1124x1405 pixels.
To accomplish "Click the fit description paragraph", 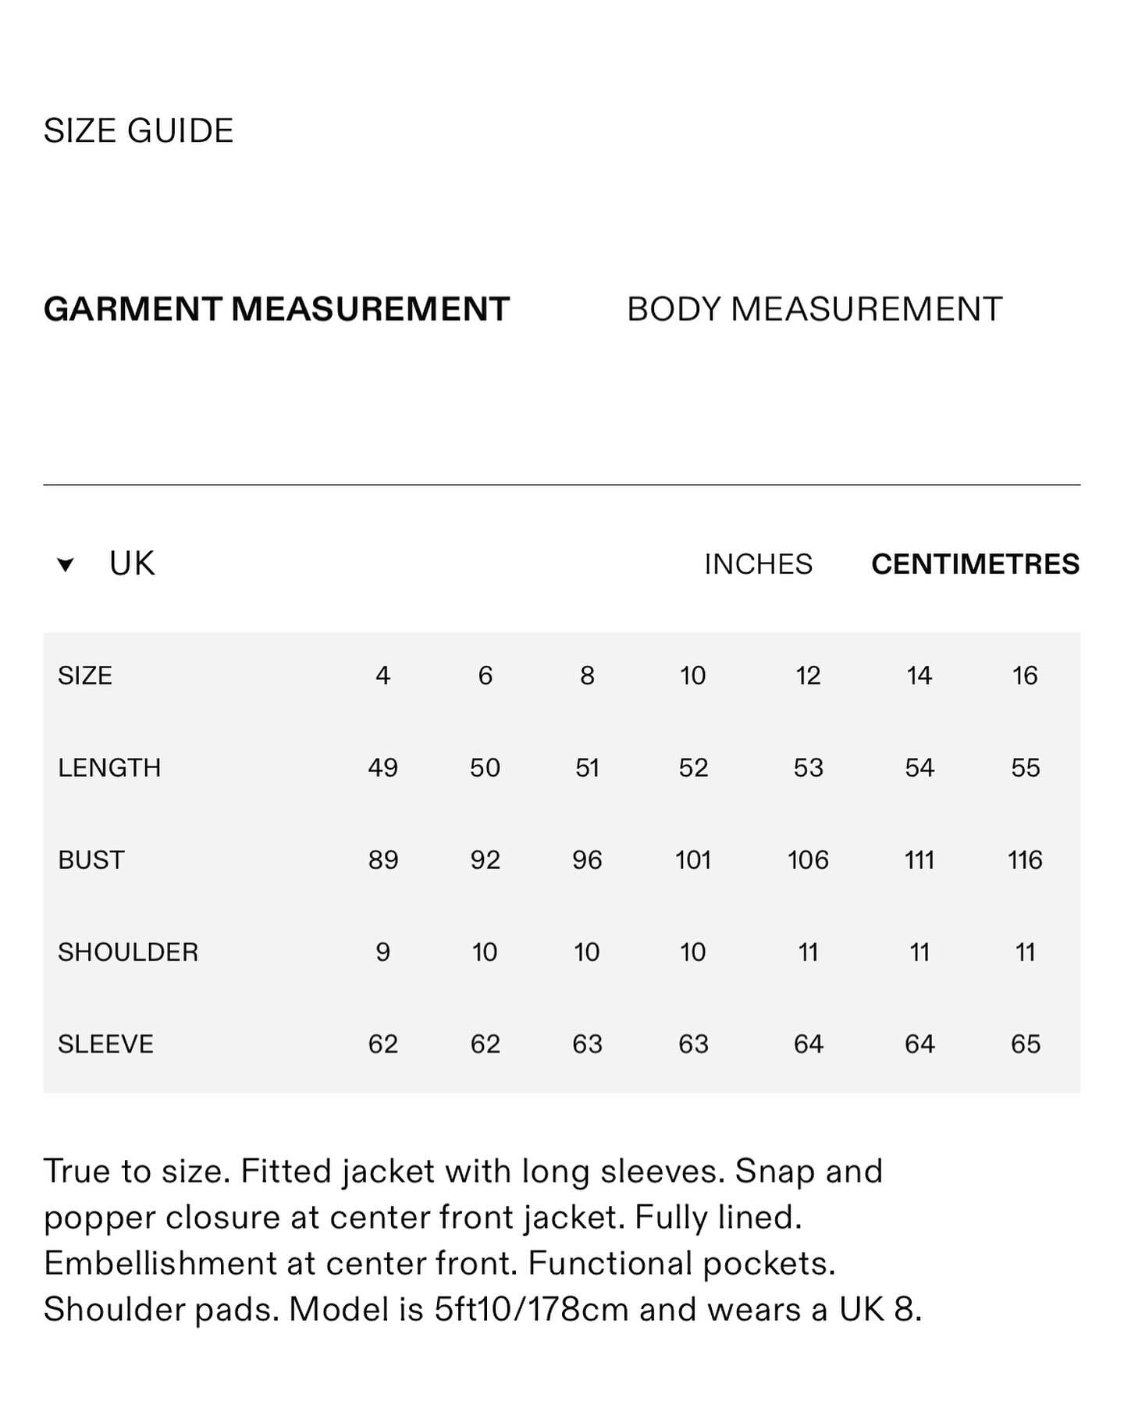I will point(482,1240).
